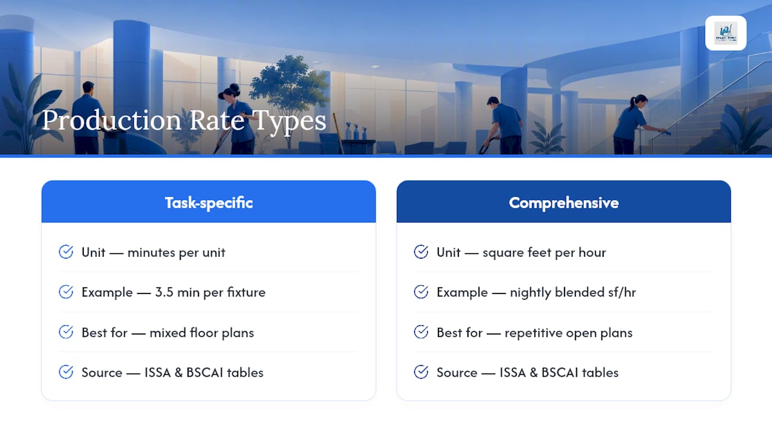Select the Comprehensive card header
772x434 pixels.
point(564,202)
